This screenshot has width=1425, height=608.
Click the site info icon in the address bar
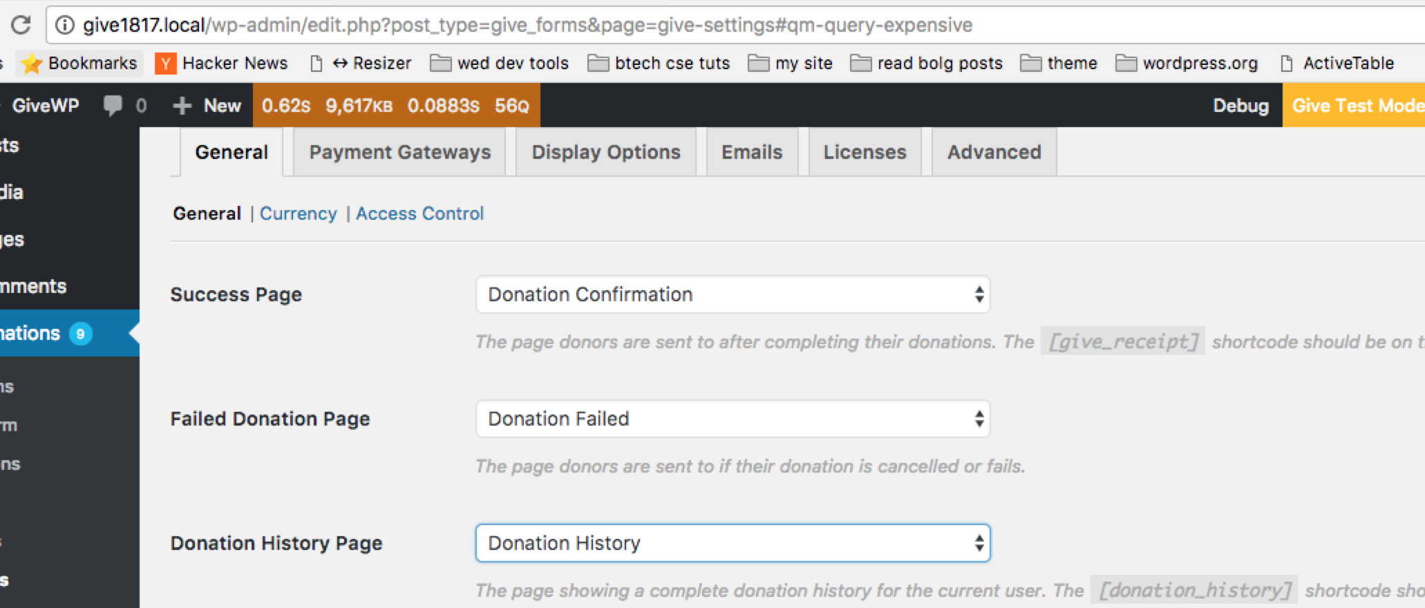pyautogui.click(x=63, y=24)
